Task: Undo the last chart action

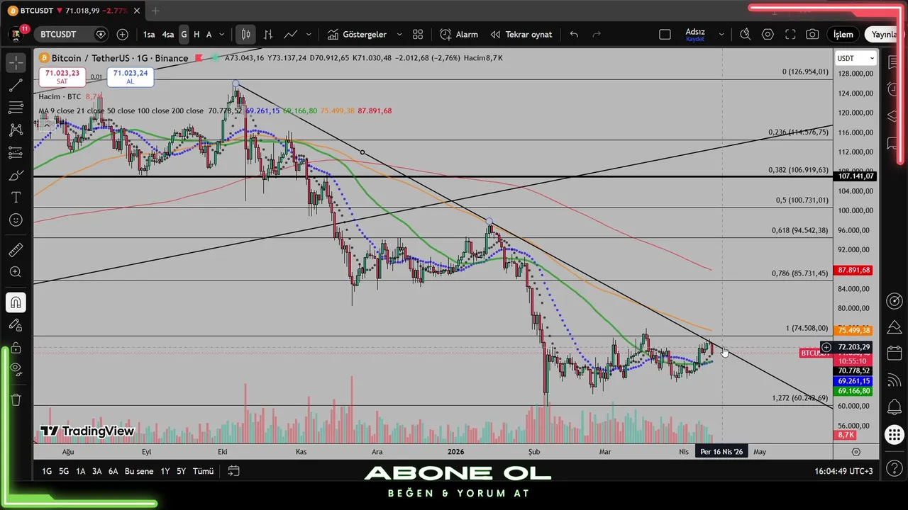Action: tap(574, 34)
